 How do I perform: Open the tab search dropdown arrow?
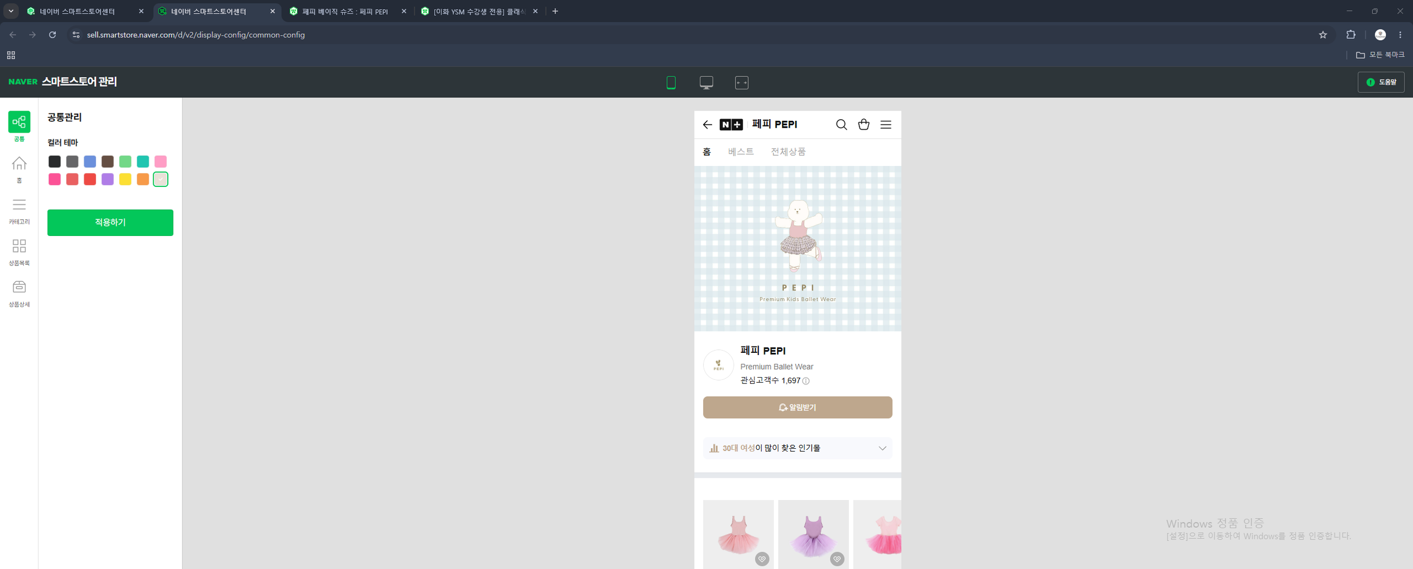11,11
